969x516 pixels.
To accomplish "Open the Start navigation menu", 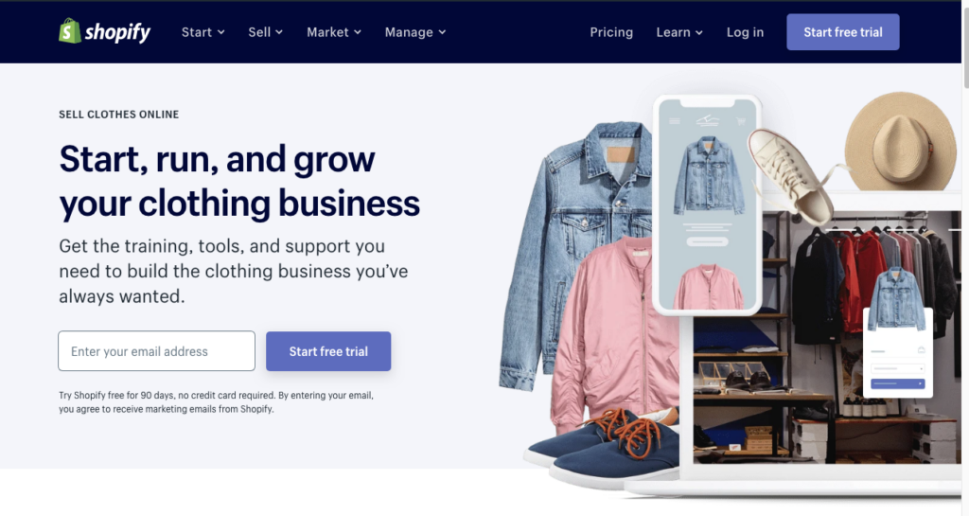I will (203, 32).
